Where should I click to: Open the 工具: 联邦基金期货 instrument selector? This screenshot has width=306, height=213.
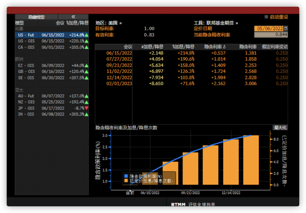point(216,23)
